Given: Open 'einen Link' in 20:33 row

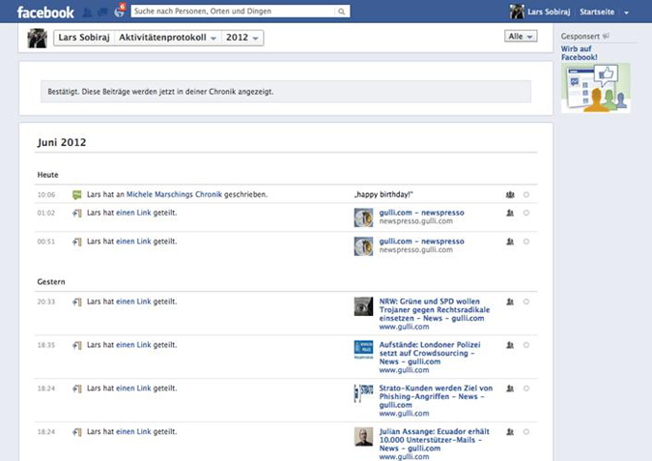Looking at the screenshot, I should pos(133,302).
